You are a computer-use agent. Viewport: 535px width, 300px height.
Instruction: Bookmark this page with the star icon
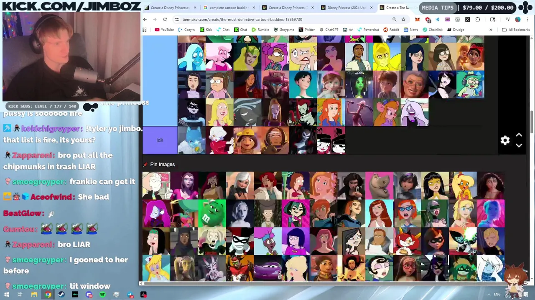(x=403, y=19)
